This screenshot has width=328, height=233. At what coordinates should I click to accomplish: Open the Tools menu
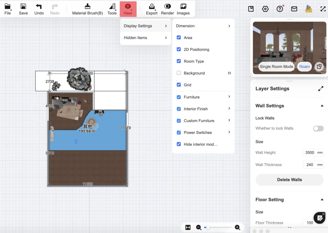(112, 9)
